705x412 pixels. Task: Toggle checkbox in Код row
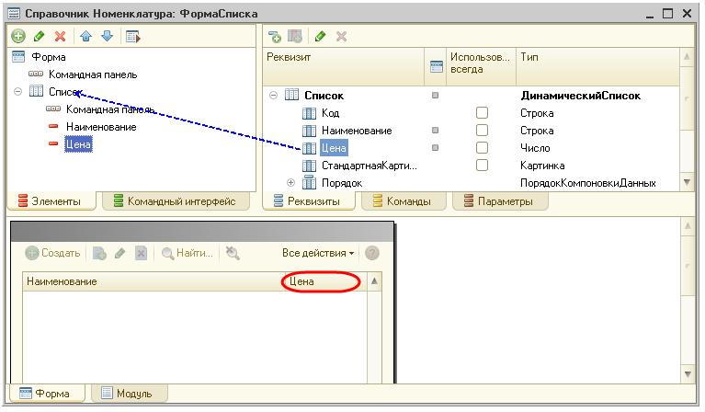(482, 112)
